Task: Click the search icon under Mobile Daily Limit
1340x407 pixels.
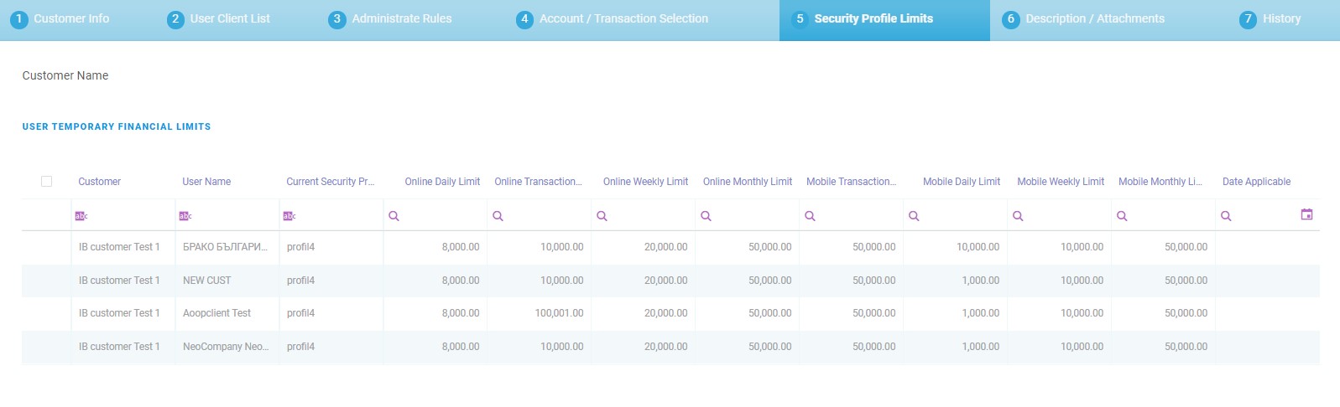Action: [914, 216]
